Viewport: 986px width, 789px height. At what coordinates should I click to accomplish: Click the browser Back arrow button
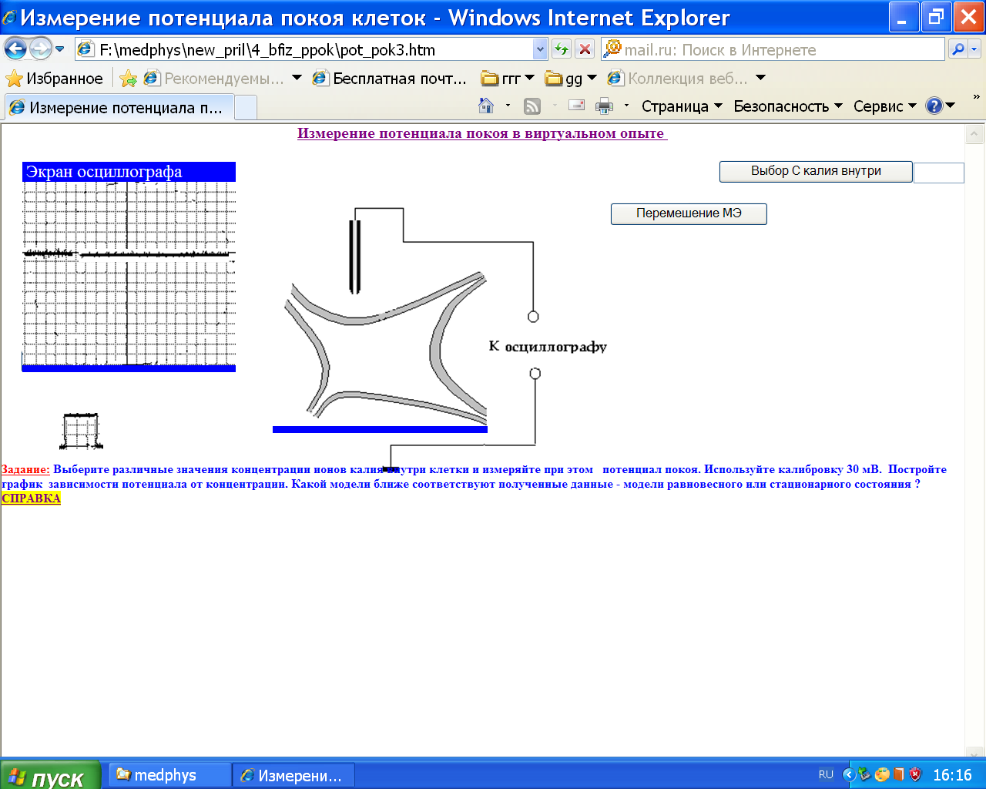click(x=15, y=49)
